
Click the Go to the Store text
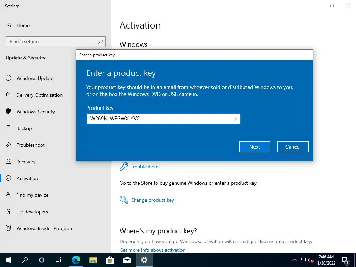coord(188,183)
